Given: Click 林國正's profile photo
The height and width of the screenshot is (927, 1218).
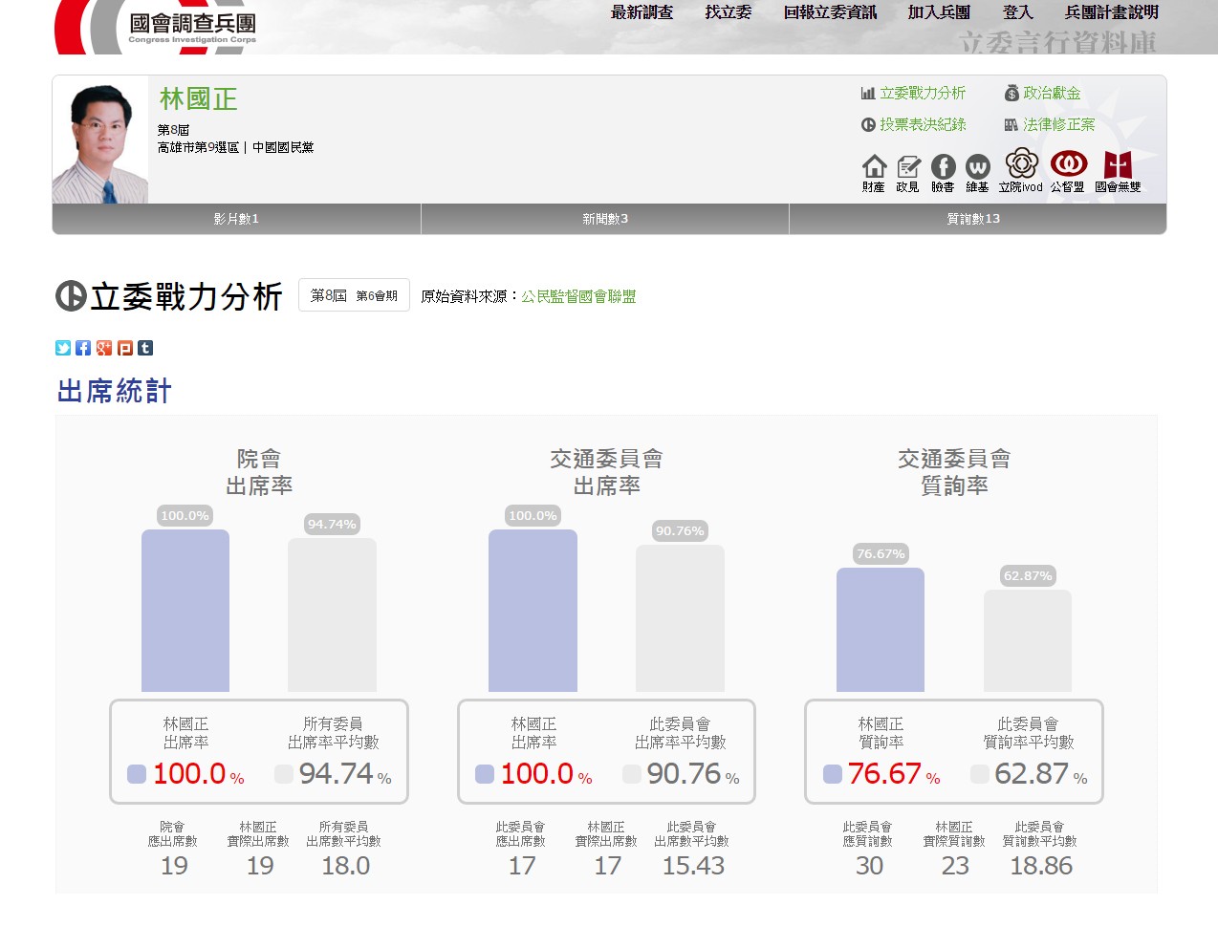Looking at the screenshot, I should tap(100, 143).
